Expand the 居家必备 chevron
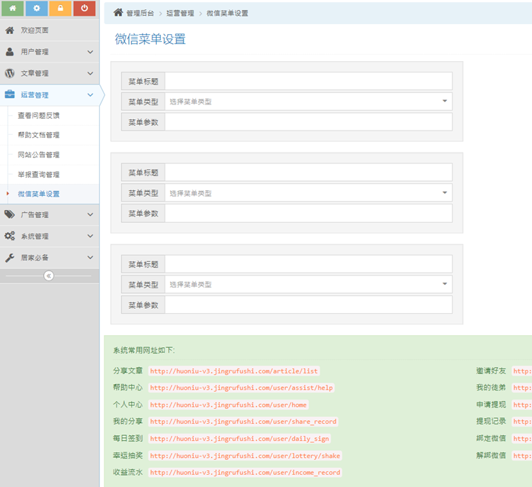 click(90, 258)
